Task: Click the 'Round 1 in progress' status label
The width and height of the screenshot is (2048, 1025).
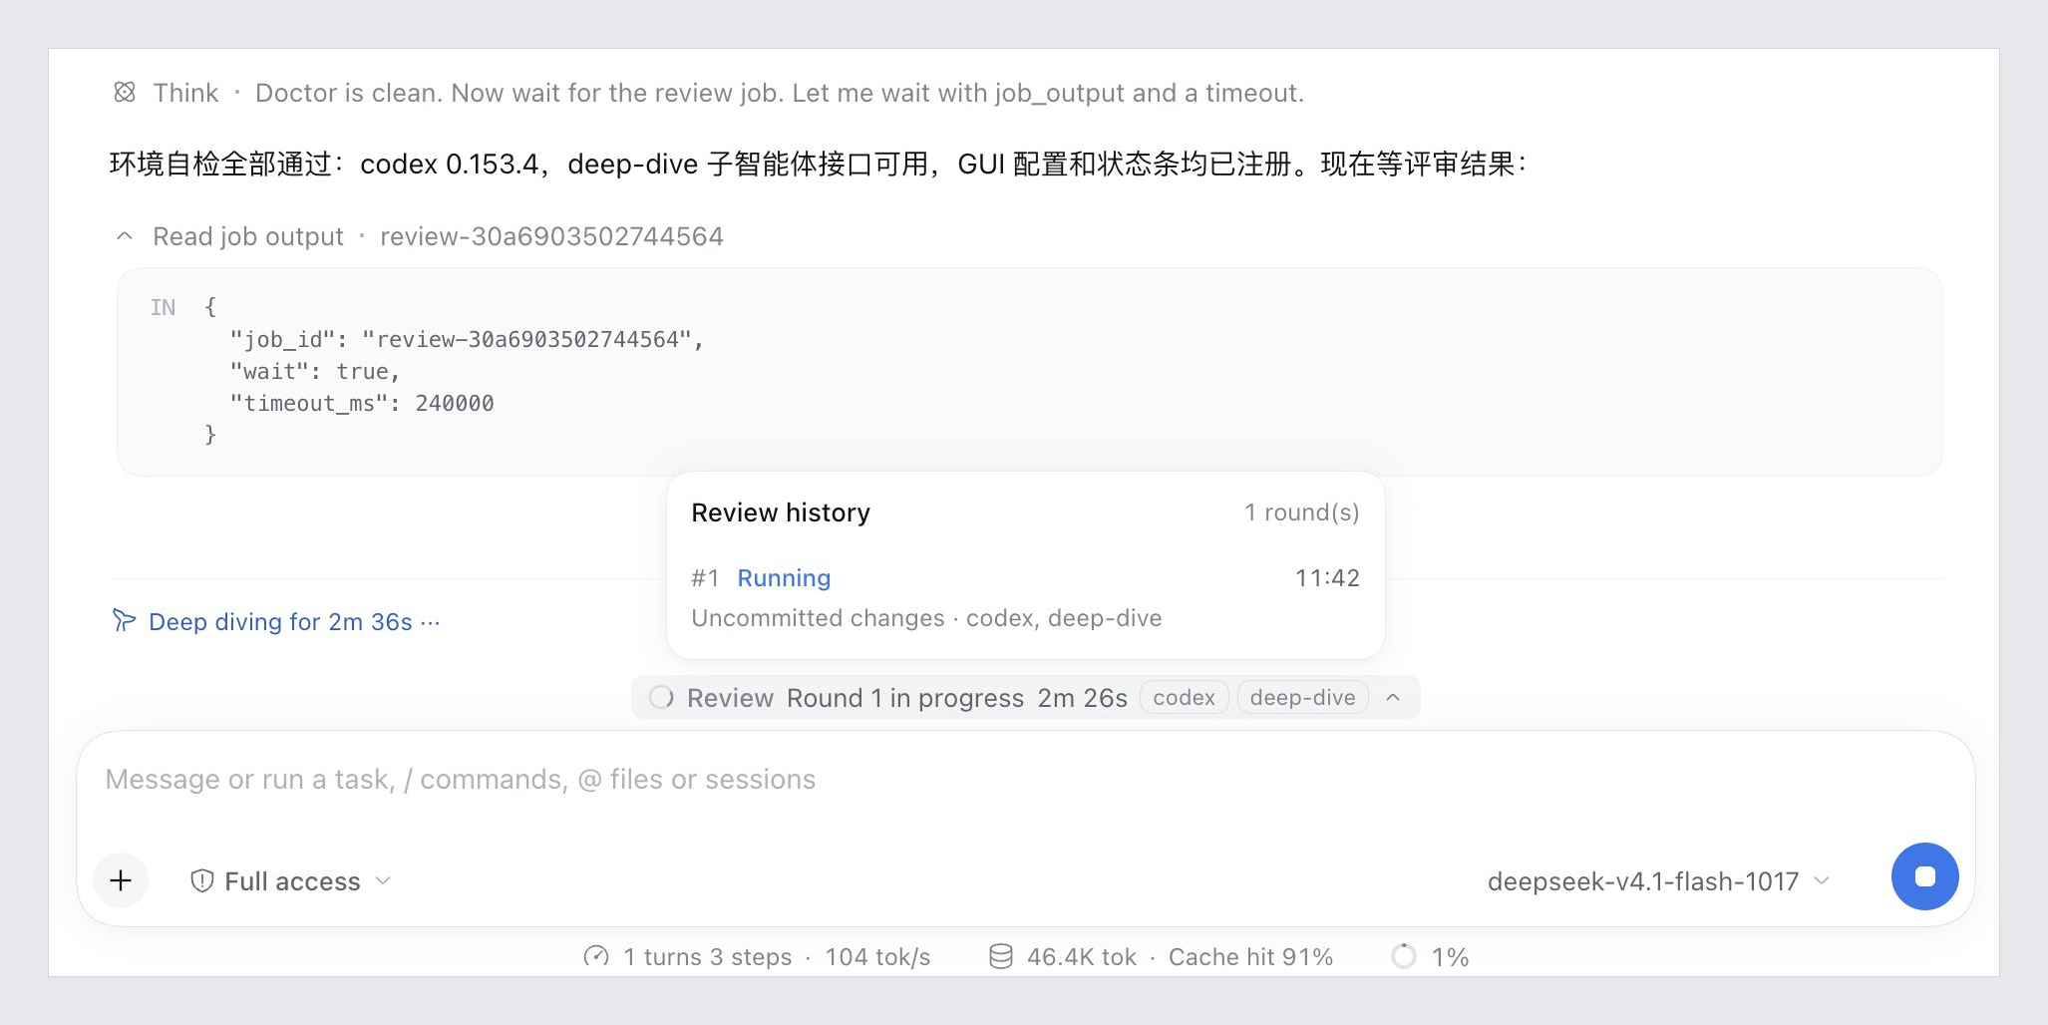Action: coord(904,698)
